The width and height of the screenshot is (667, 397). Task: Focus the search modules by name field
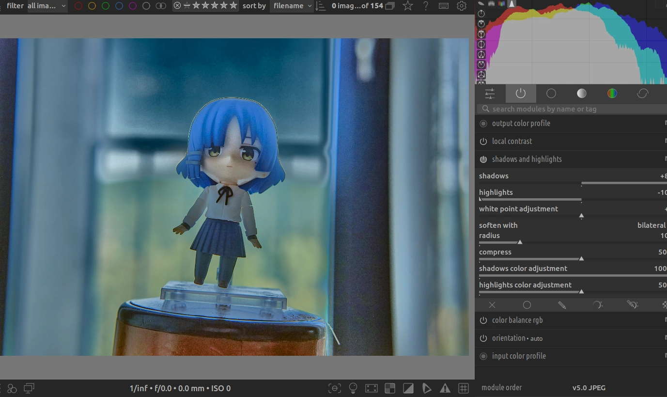point(572,109)
